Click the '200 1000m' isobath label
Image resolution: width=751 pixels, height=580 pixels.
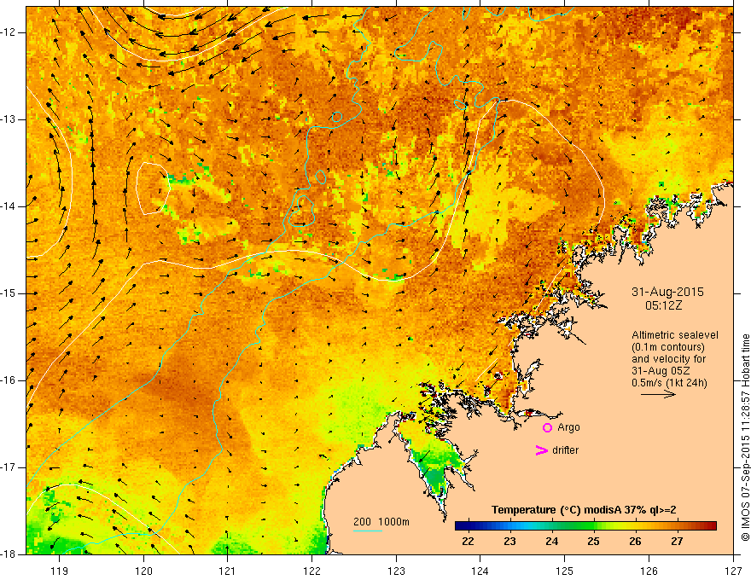[381, 522]
